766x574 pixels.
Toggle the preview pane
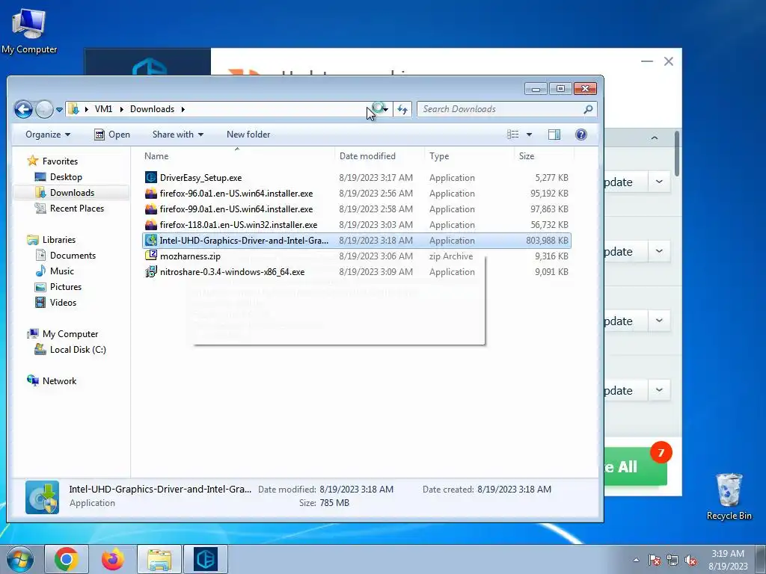[554, 135]
